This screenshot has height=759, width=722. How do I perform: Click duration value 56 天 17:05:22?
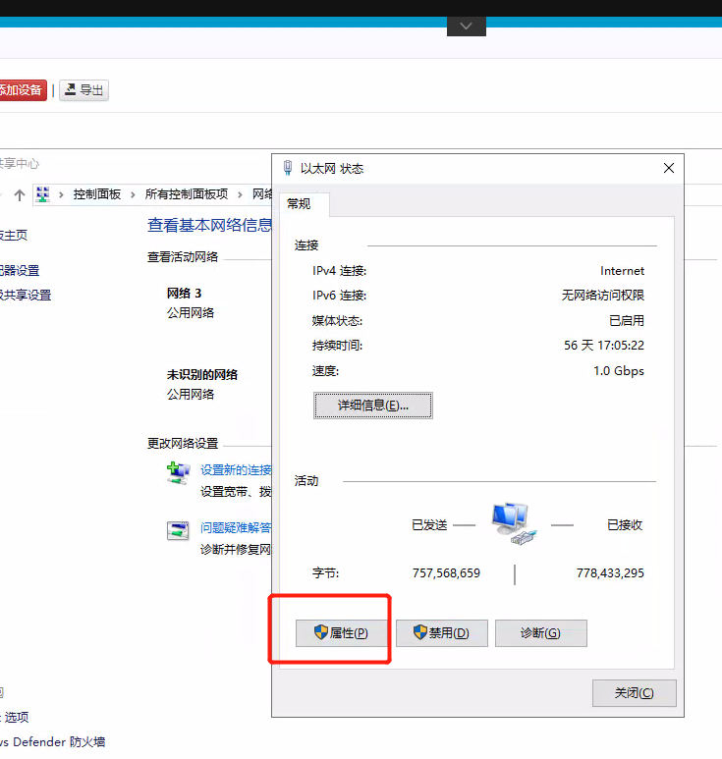(x=604, y=345)
